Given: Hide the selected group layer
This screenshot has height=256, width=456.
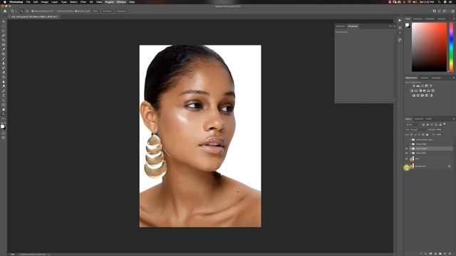Looking at the screenshot, I should (407, 149).
